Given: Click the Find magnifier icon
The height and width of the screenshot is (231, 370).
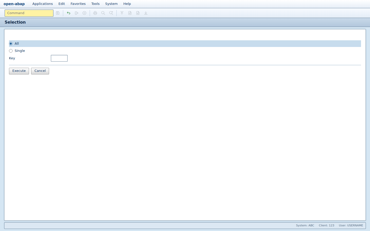Looking at the screenshot, I should (103, 13).
